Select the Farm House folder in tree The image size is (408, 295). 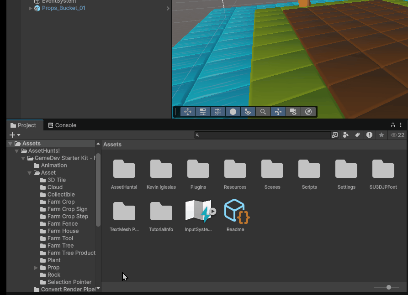coord(63,231)
